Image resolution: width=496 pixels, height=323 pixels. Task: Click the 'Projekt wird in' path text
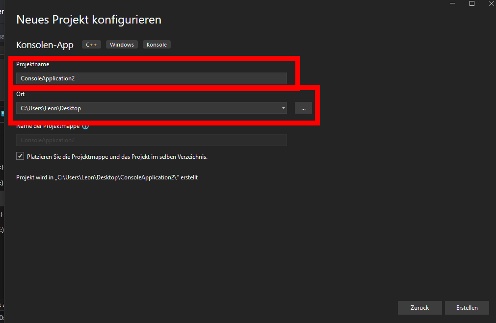(106, 177)
